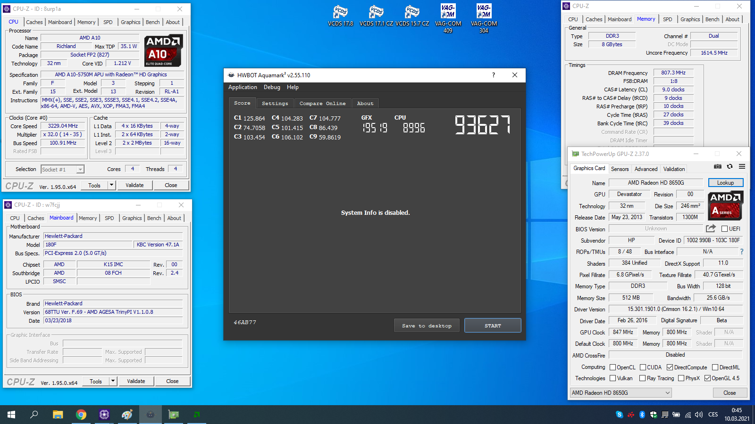Viewport: 755px width, 424px height.
Task: Open the Help menu in Aquamark
Action: [x=293, y=87]
